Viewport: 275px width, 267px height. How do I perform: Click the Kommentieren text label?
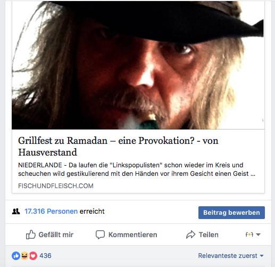point(133,234)
